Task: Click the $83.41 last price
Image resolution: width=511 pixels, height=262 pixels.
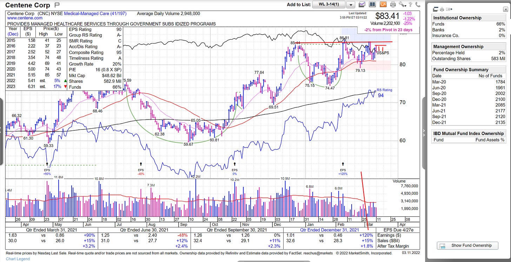Action: [387, 16]
